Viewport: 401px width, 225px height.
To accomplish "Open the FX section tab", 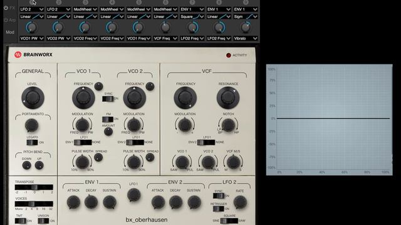I will point(12,8).
